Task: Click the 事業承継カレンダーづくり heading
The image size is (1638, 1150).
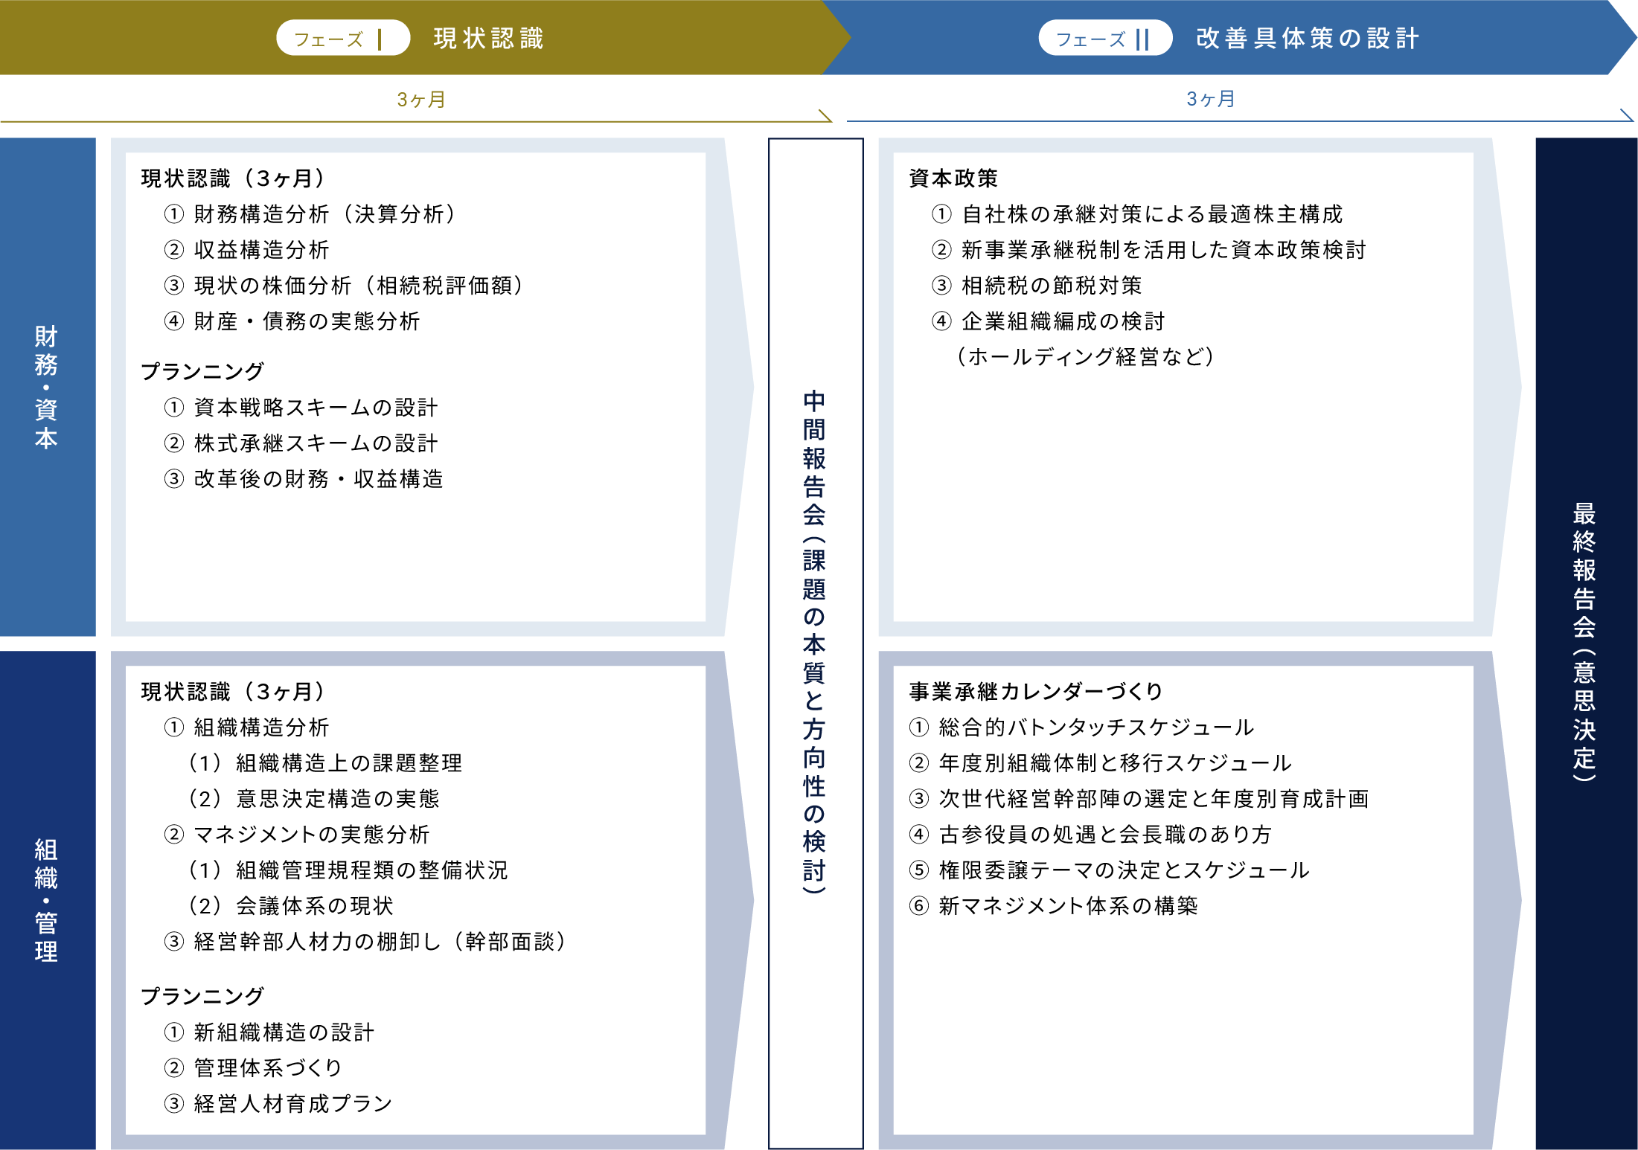Action: click(1035, 692)
